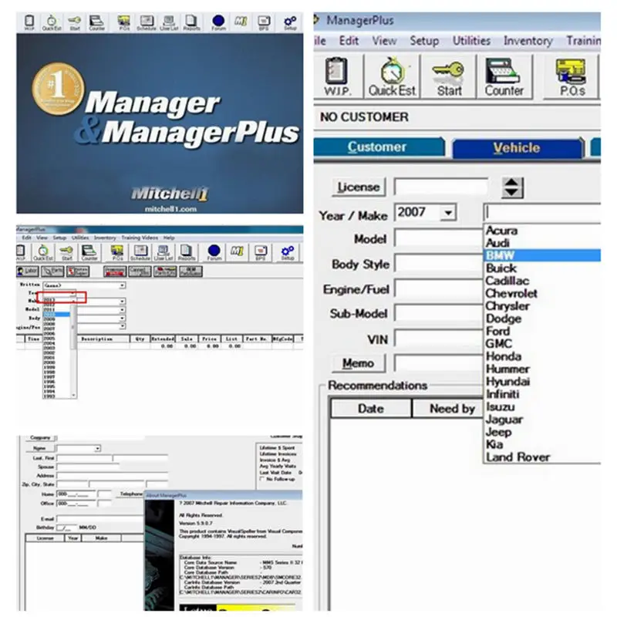Click the License up/down stepper arrows
617x617 pixels.
(512, 187)
